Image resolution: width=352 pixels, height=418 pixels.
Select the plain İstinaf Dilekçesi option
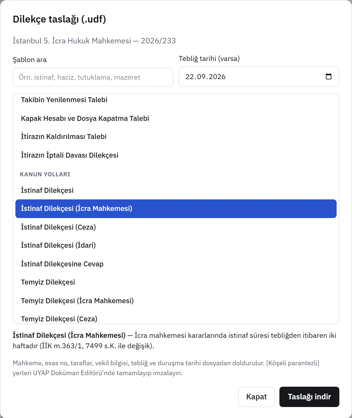(x=176, y=190)
